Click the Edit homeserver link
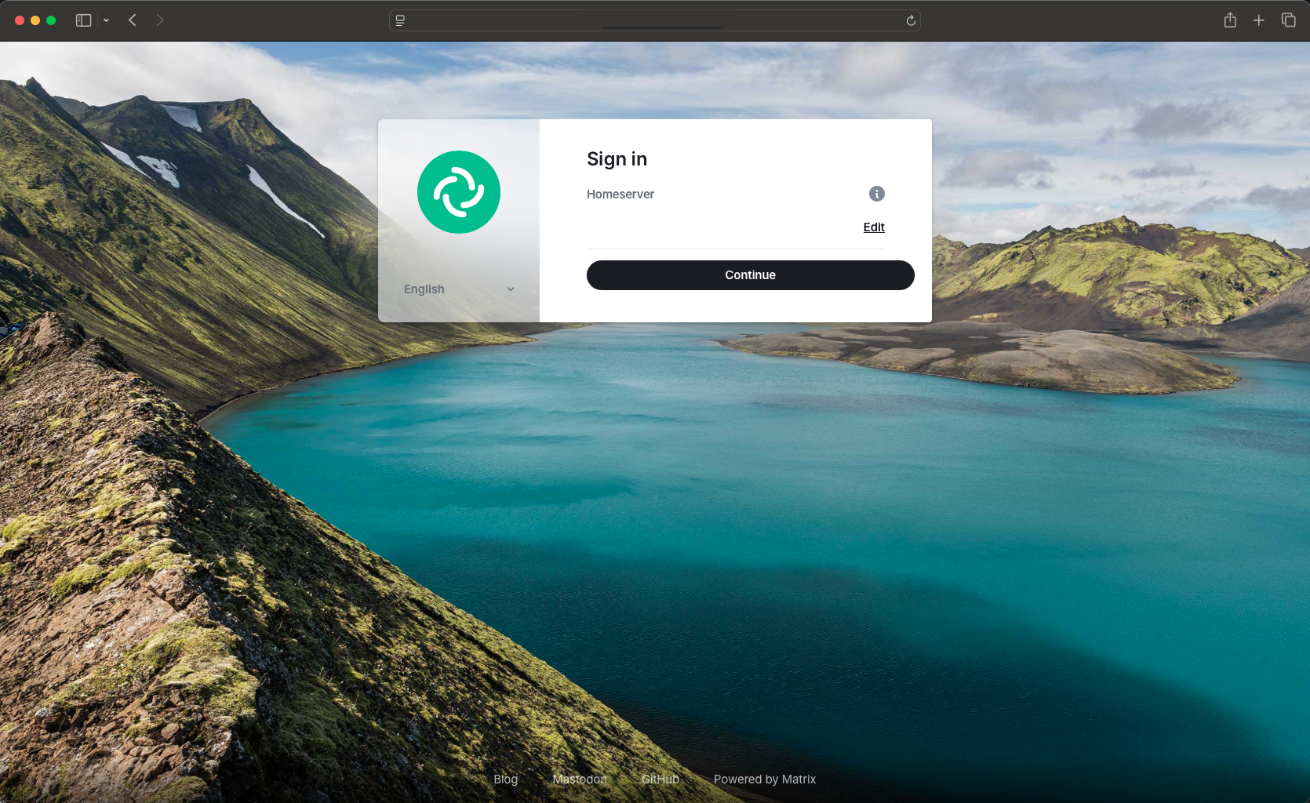 pyautogui.click(x=874, y=227)
